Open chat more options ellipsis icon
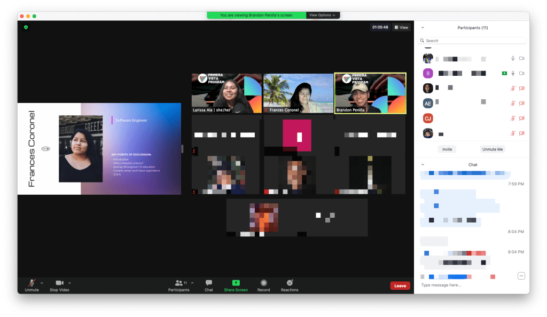Screen dimensions: 547x317 [521, 275]
